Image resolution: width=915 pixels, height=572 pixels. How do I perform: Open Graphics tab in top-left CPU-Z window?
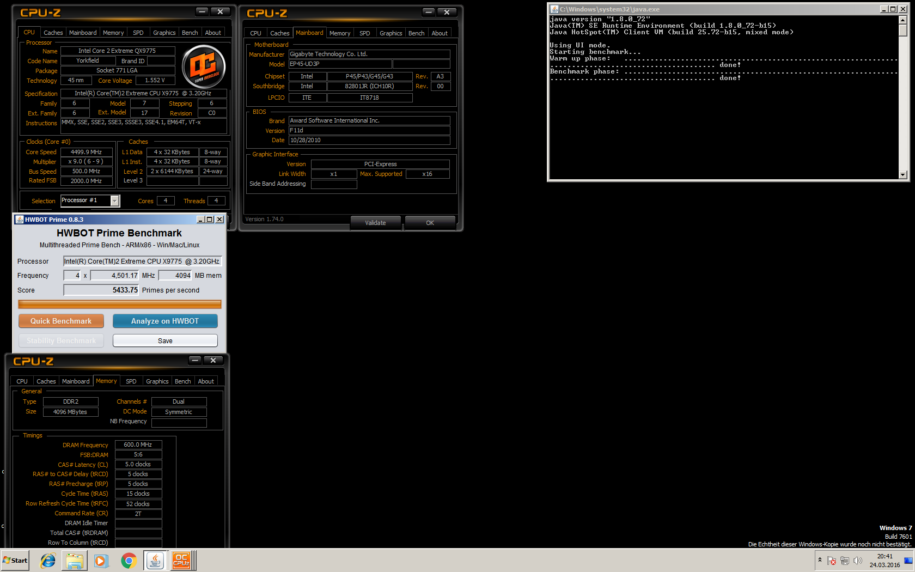(164, 33)
